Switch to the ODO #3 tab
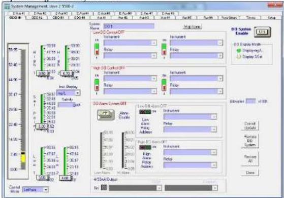Image resolution: width=284 pixels, height=198 pixels. point(58,18)
